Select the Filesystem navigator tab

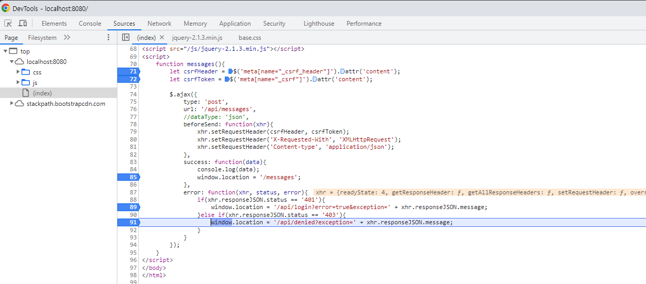(x=42, y=38)
